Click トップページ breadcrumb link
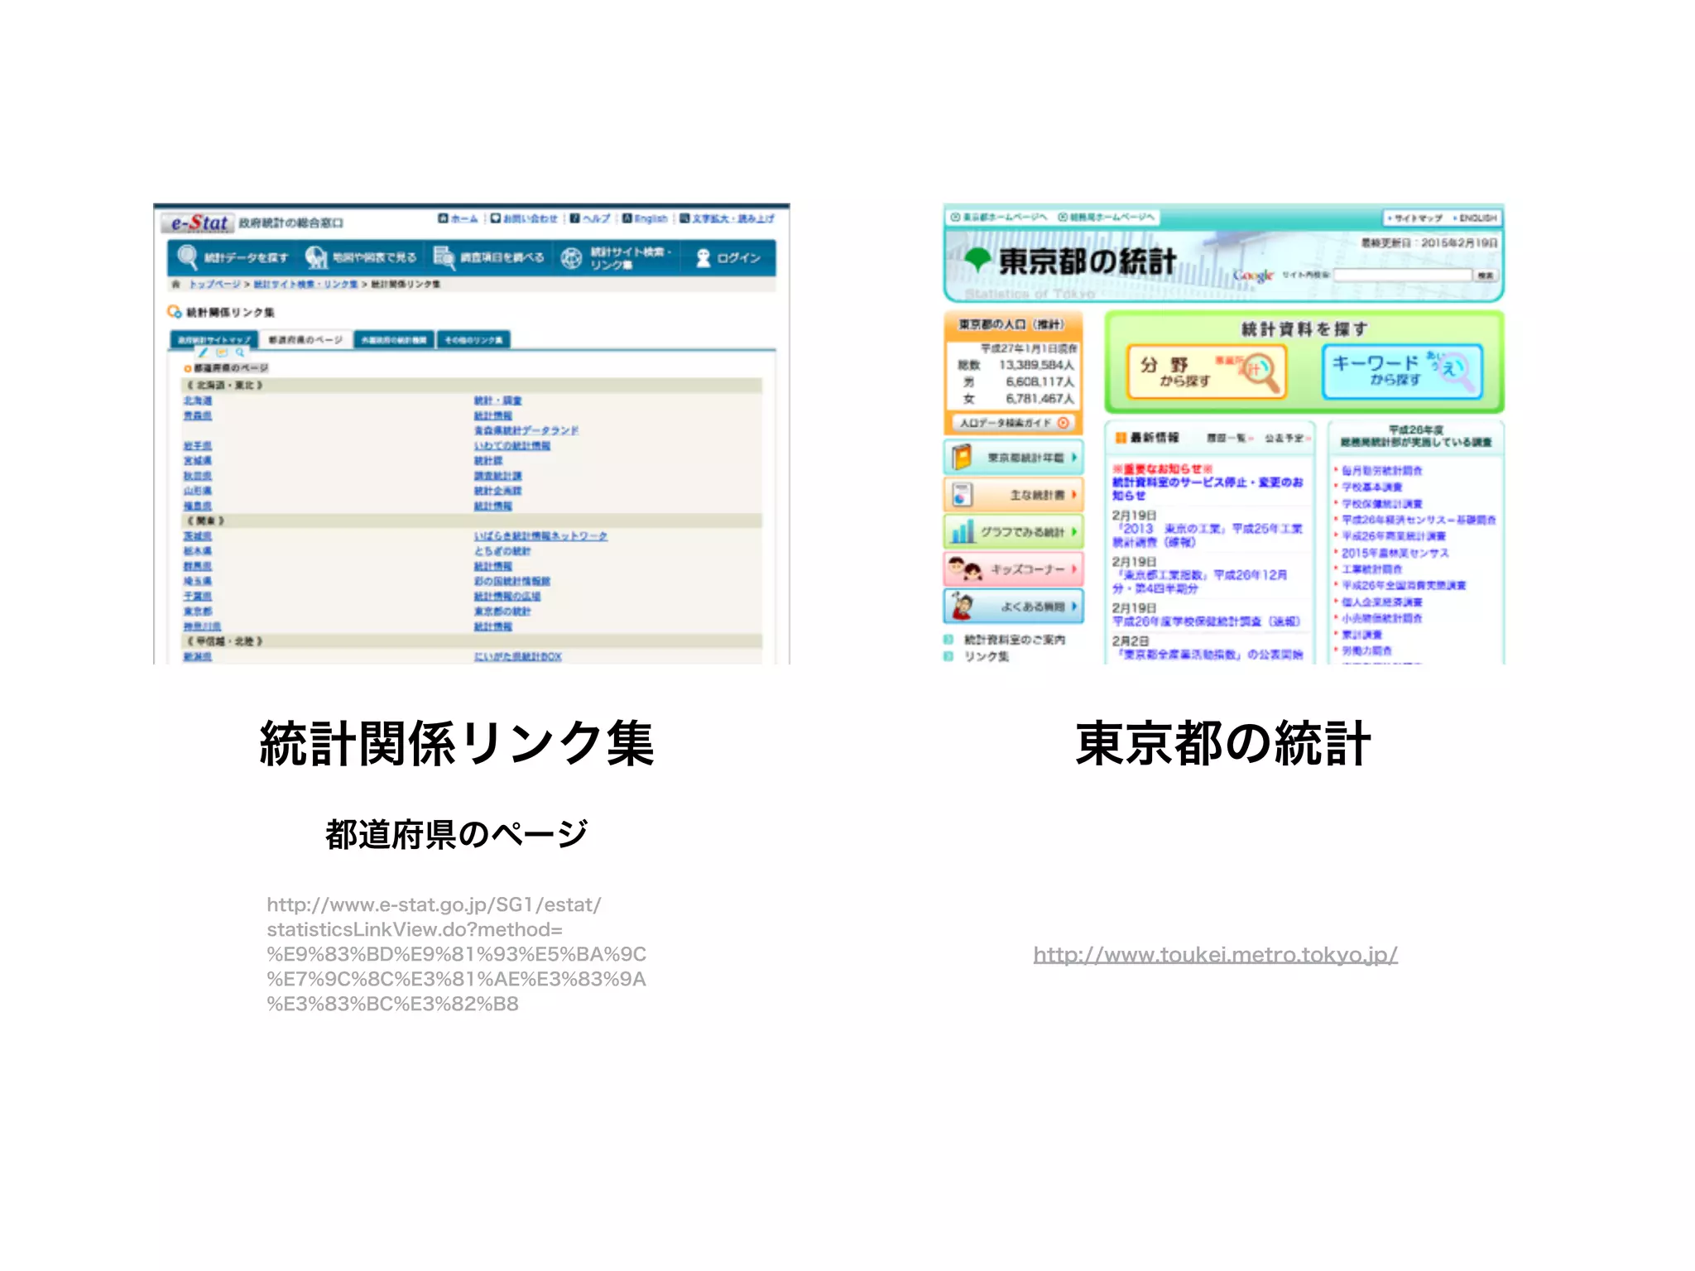 coord(214,284)
